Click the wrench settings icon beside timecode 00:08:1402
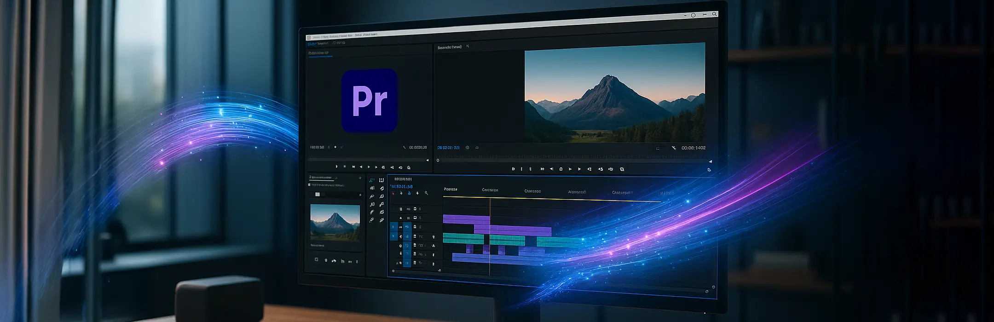This screenshot has height=322, width=994. [x=674, y=148]
